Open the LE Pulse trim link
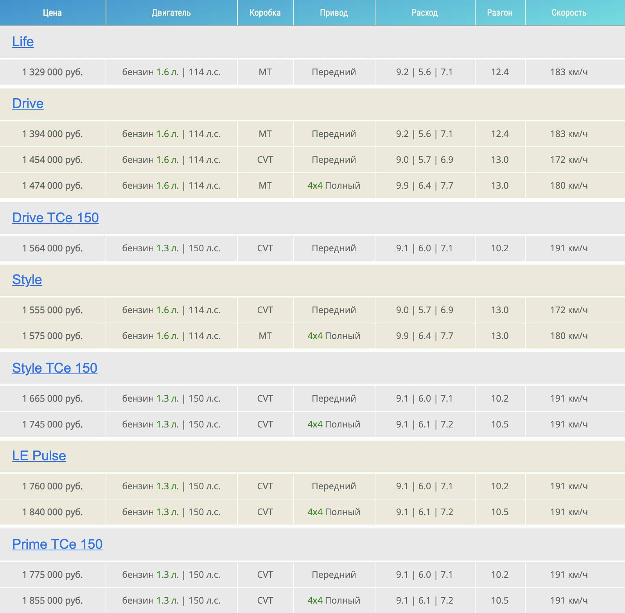The height and width of the screenshot is (613, 625). pos(39,456)
